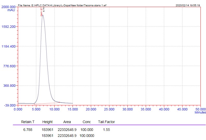206x140 pixels.
Task: Select the mAU y-axis unit label
Action: [x=11, y=10]
